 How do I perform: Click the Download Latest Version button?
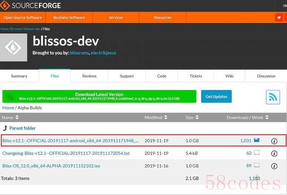[99, 96]
